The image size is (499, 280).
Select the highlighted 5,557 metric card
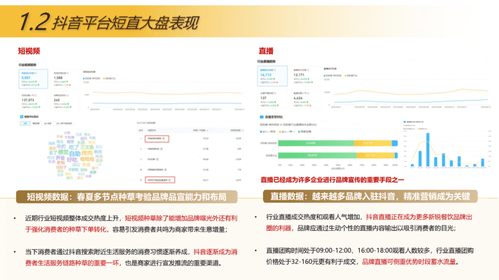tap(33, 79)
